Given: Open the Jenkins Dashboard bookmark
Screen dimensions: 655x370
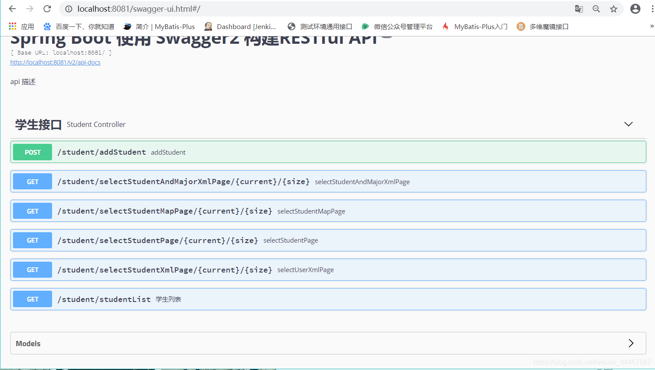Looking at the screenshot, I should pos(240,26).
